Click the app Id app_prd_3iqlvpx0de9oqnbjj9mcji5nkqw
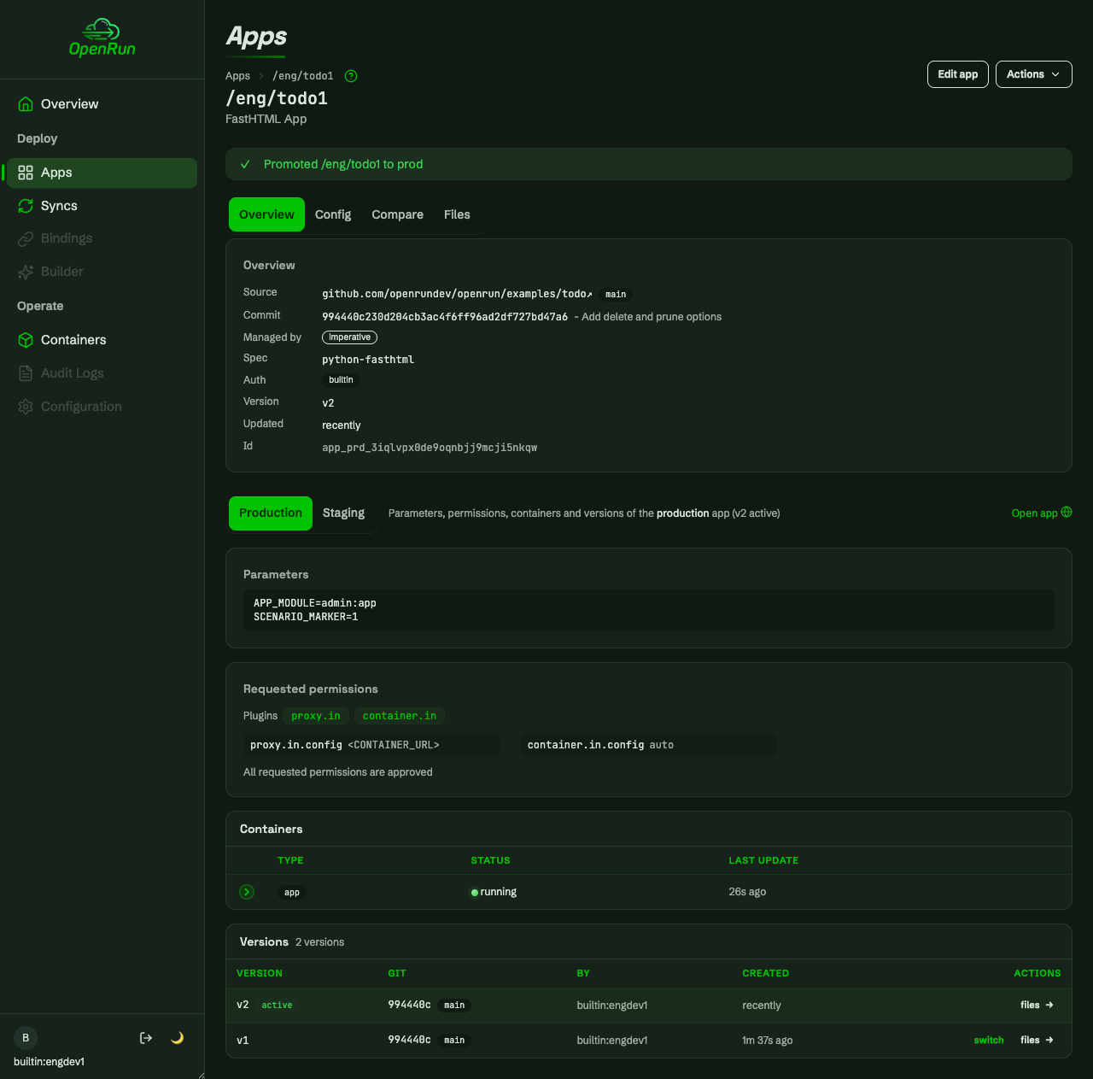 point(430,448)
